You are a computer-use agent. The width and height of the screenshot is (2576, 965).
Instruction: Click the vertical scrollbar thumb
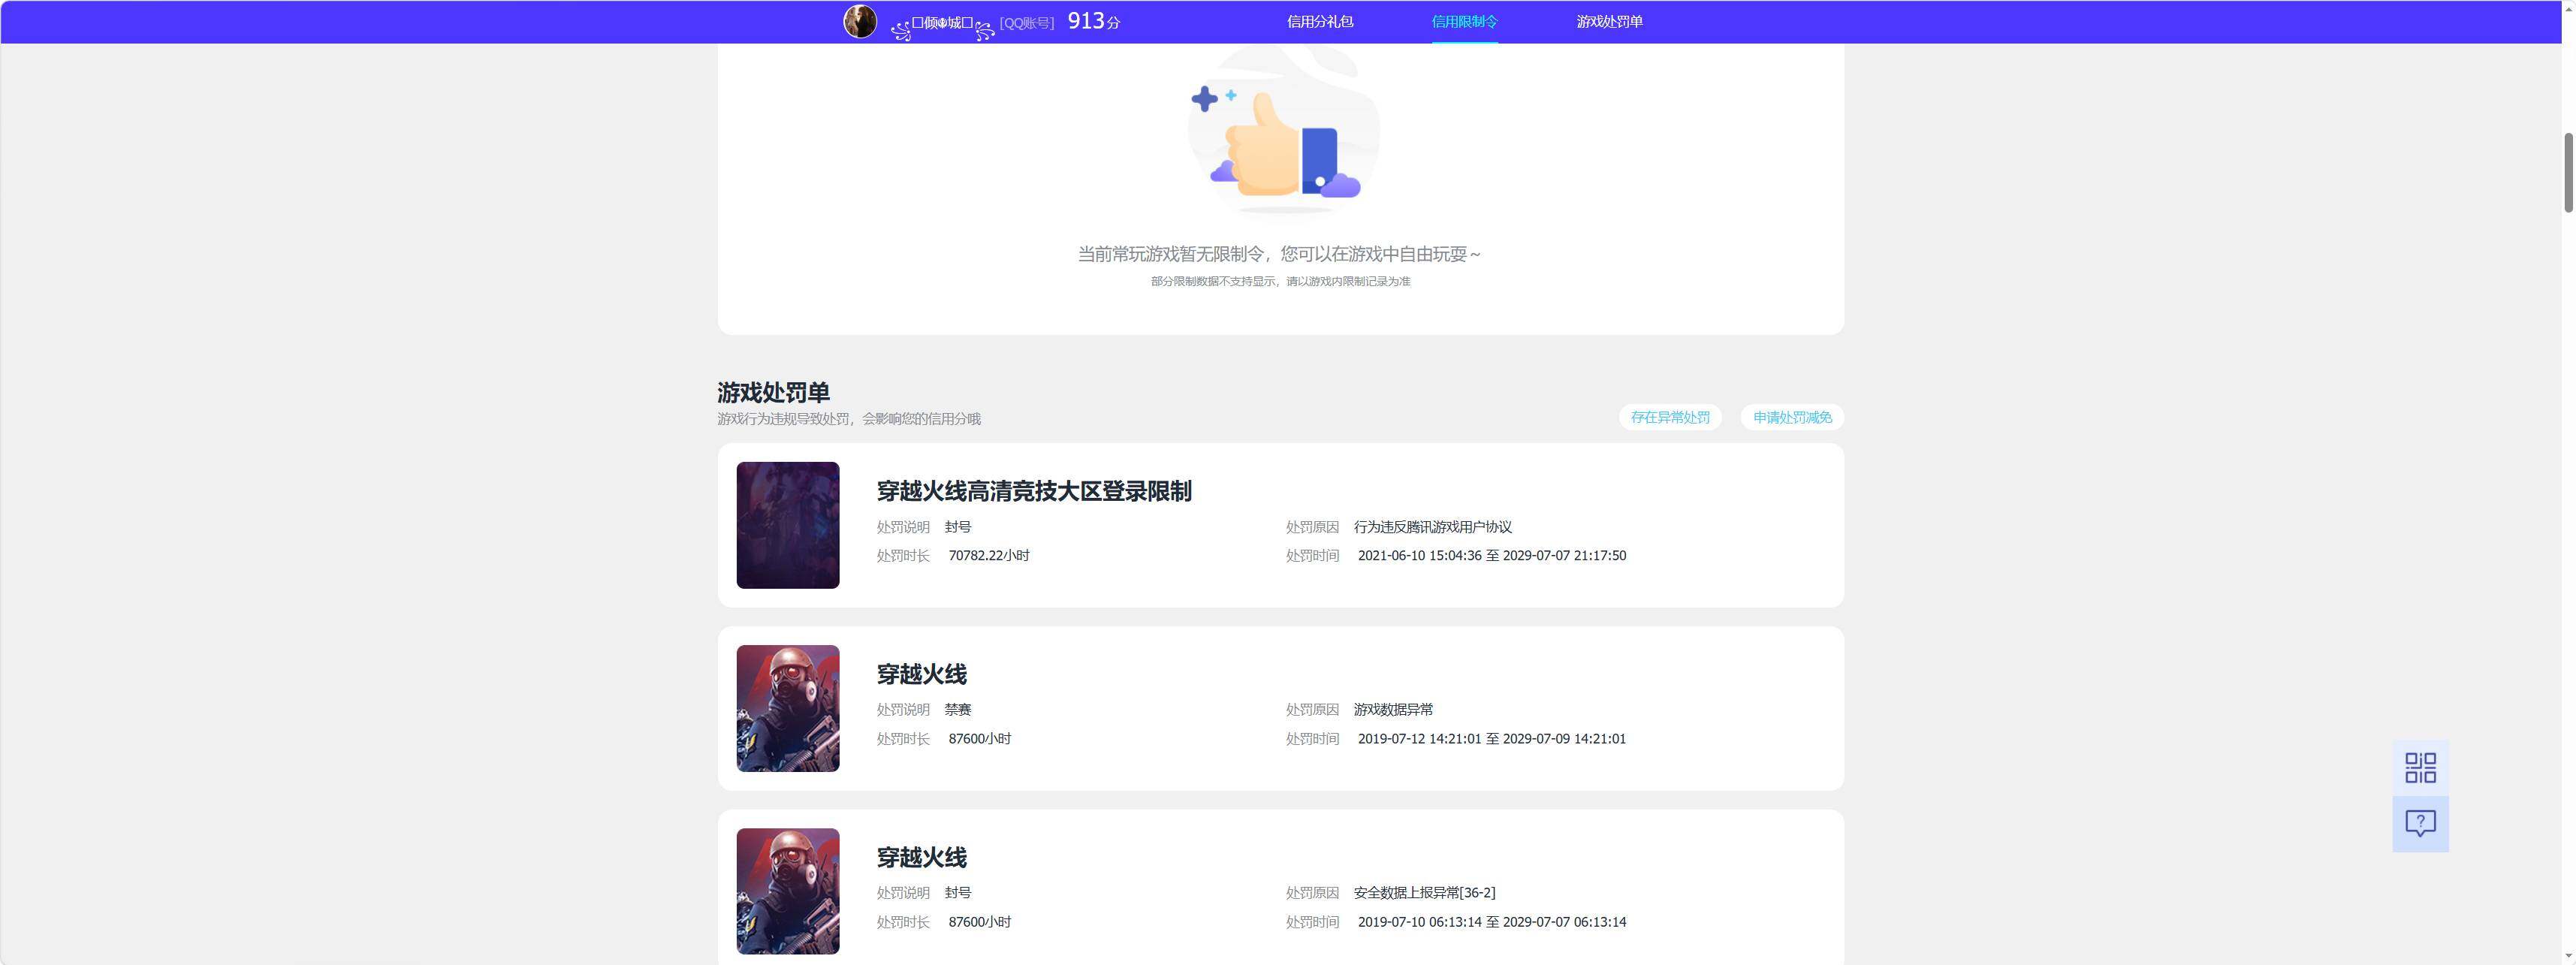(x=2568, y=172)
